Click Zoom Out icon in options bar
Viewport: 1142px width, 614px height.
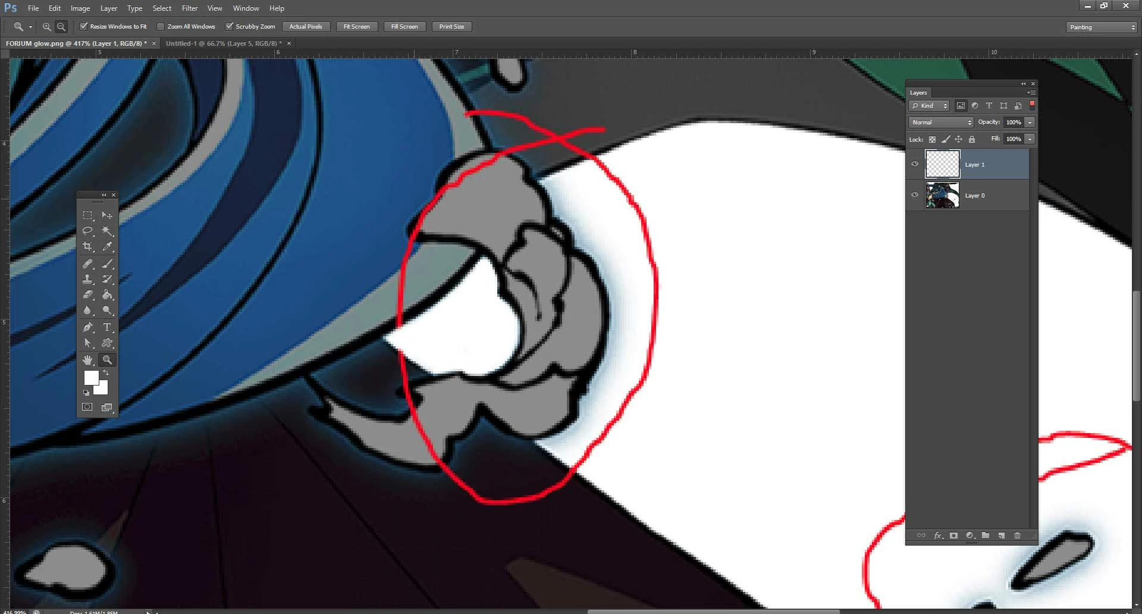61,27
